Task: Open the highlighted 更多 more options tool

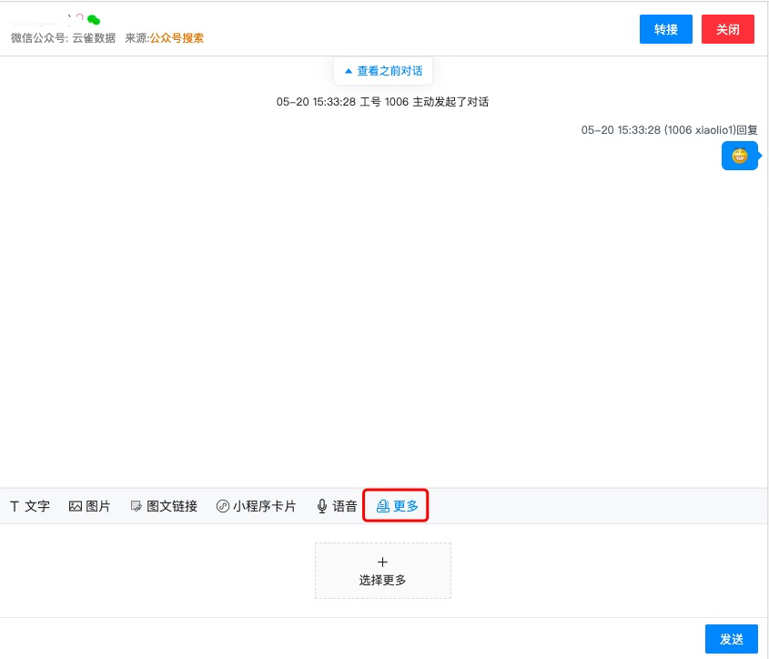Action: pos(396,506)
